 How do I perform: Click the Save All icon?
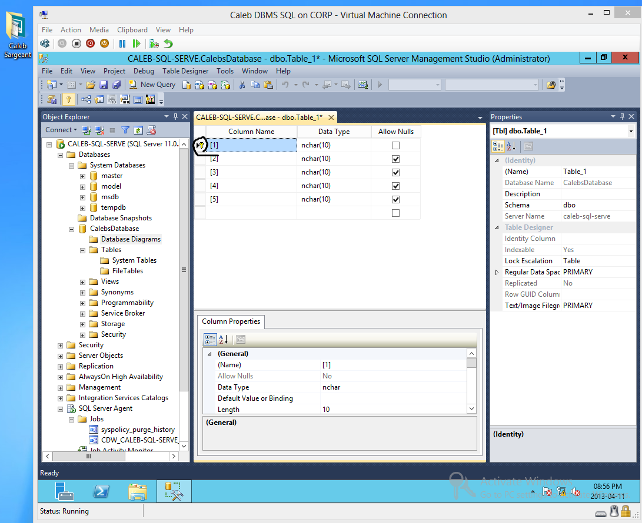coord(117,85)
